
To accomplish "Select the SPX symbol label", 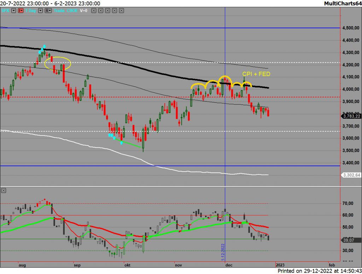I will point(5,11).
